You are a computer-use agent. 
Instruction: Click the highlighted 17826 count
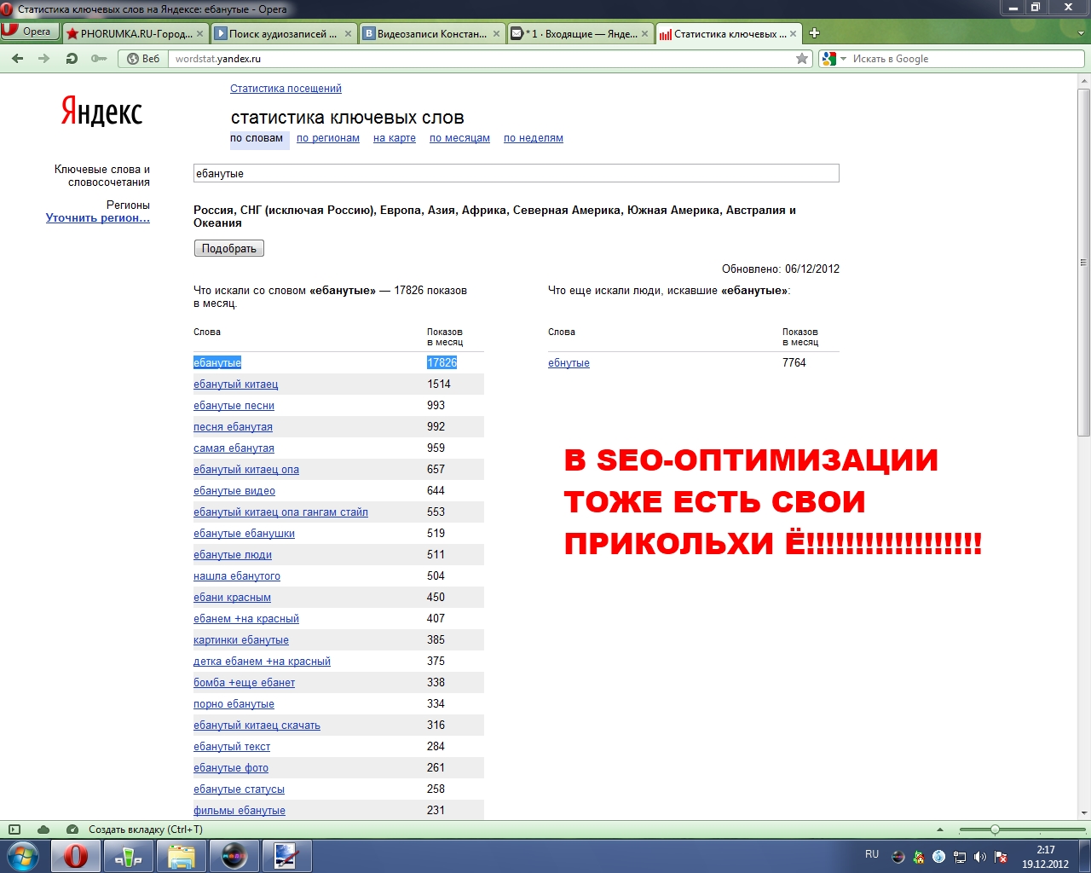point(442,362)
